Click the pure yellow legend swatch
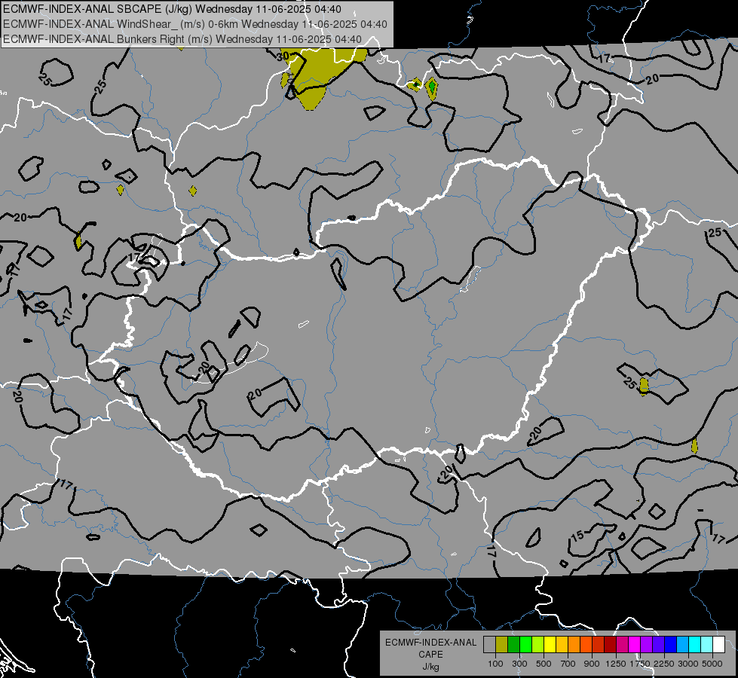Viewport: 738px width, 678px height. click(550, 645)
